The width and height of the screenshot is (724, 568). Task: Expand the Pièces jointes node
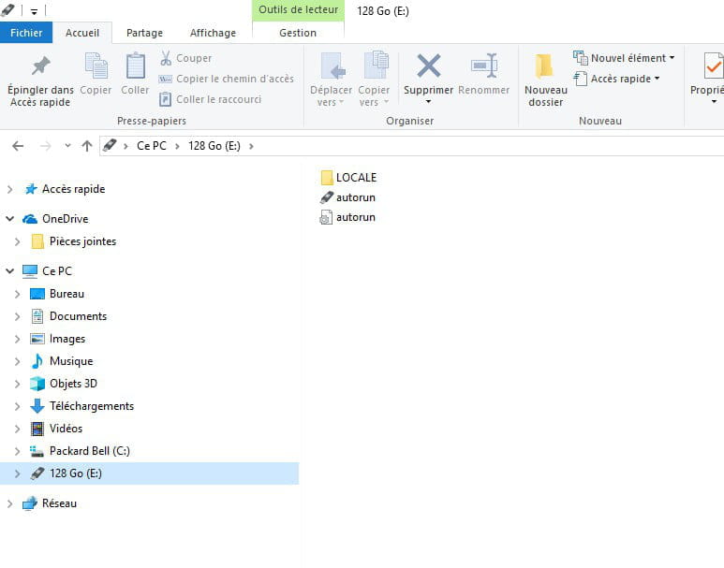coord(17,241)
